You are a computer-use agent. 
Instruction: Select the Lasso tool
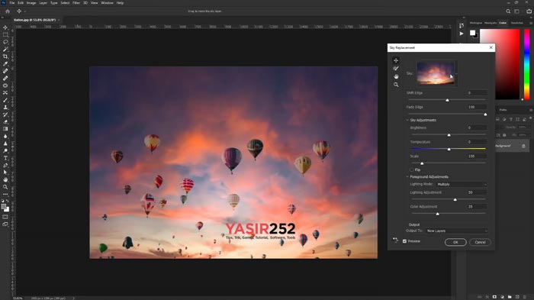[x=5, y=42]
